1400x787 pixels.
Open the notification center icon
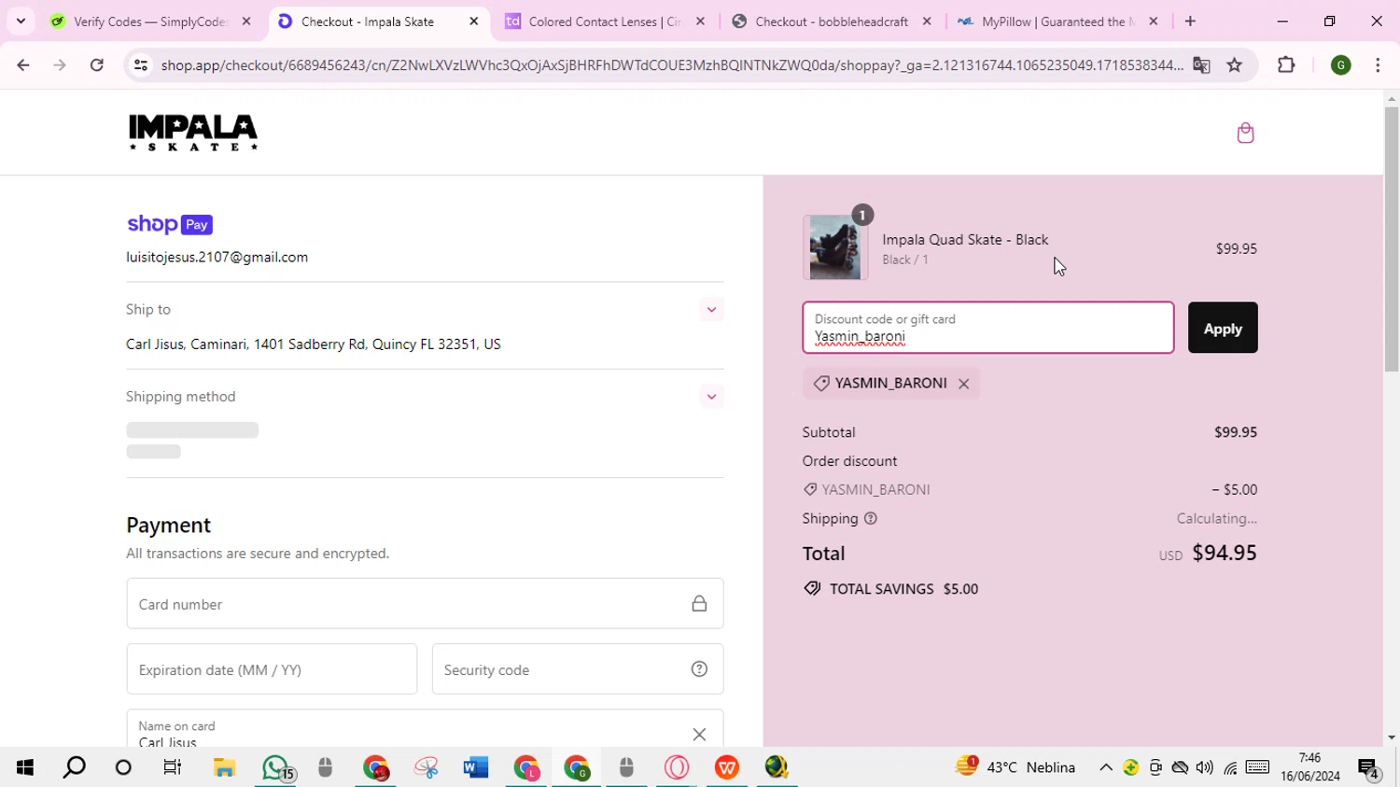tap(1369, 768)
